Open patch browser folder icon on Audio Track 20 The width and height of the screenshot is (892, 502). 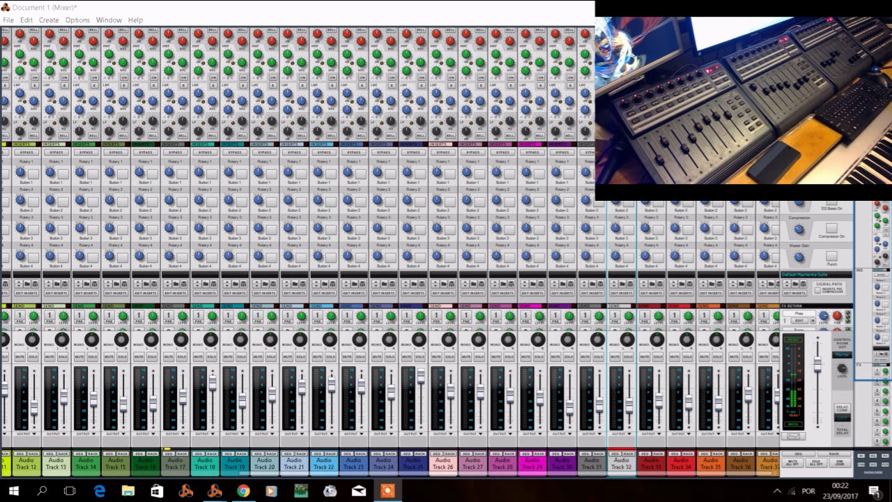266,284
